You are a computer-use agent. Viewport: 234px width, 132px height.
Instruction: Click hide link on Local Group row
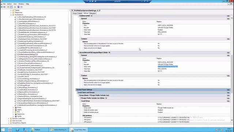pos(228,101)
